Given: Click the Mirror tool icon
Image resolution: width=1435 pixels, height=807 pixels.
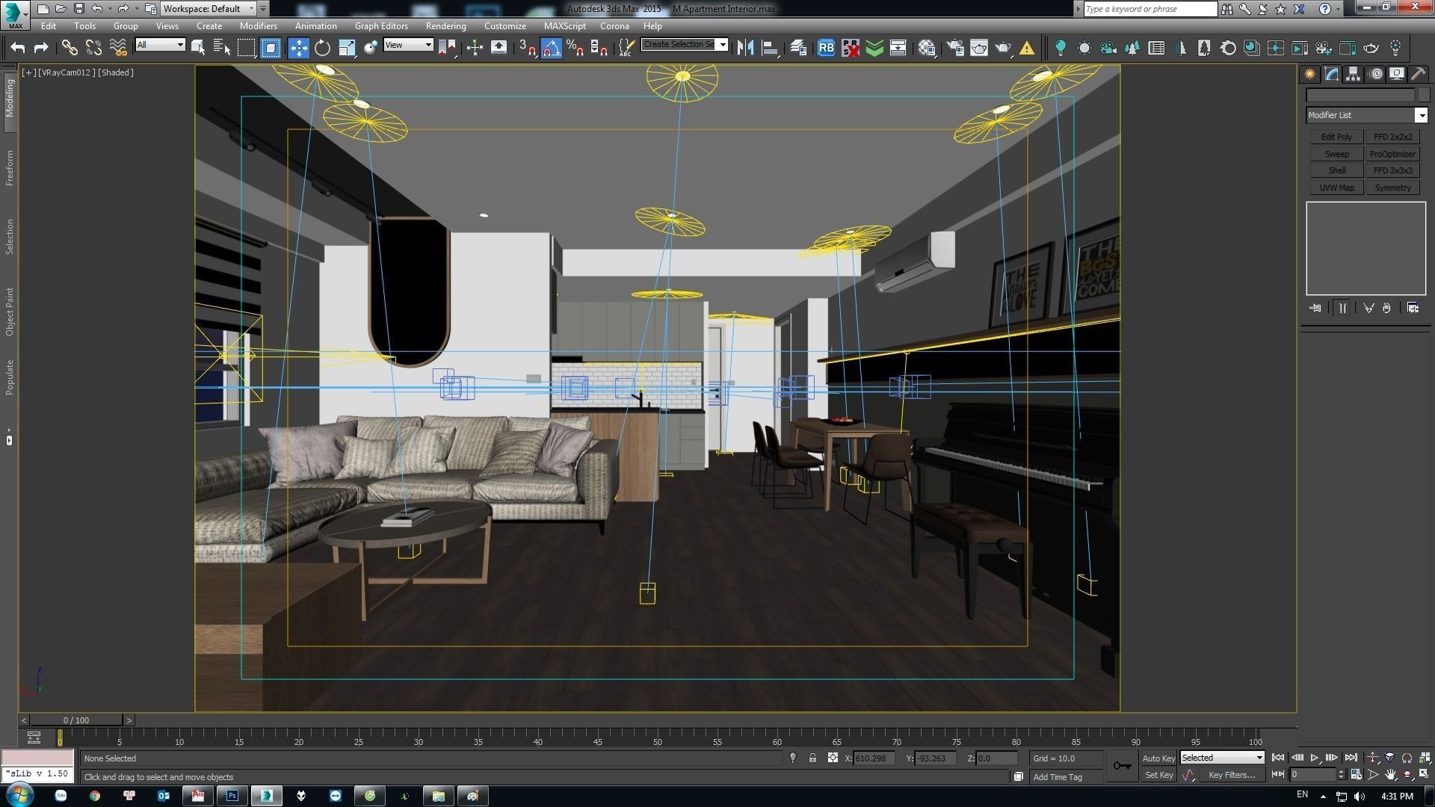Looking at the screenshot, I should 745,48.
